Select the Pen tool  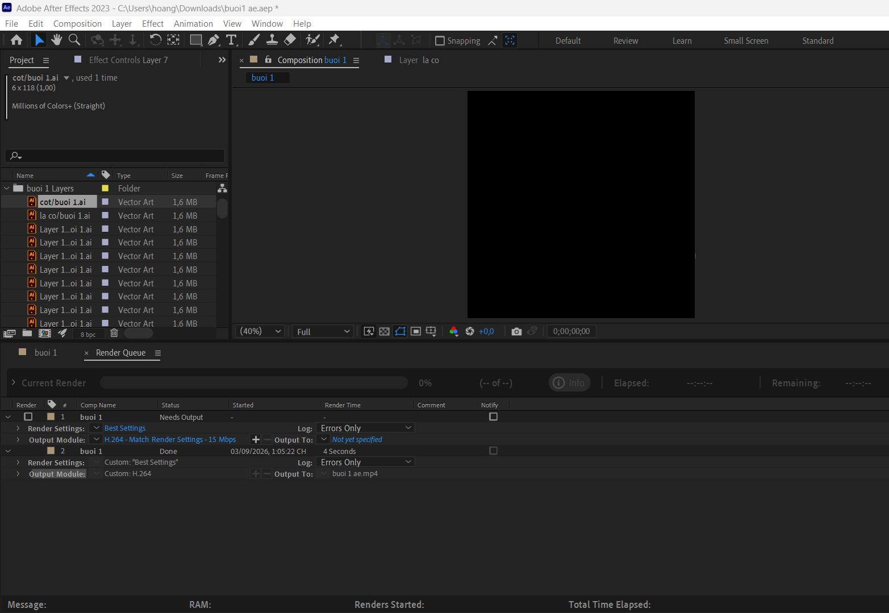(x=214, y=40)
